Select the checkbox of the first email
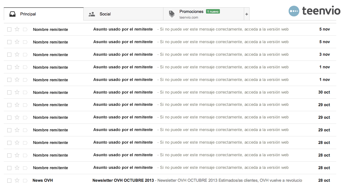 [9, 29]
